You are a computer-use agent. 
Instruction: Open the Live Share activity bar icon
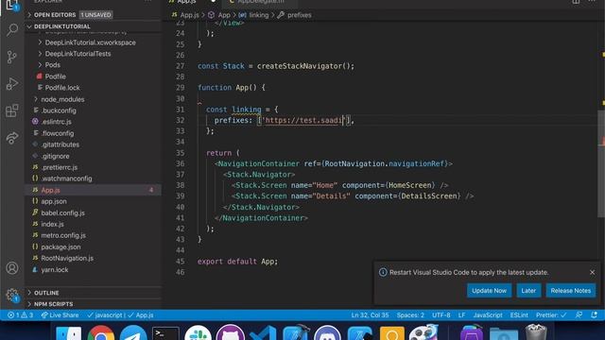(x=12, y=138)
